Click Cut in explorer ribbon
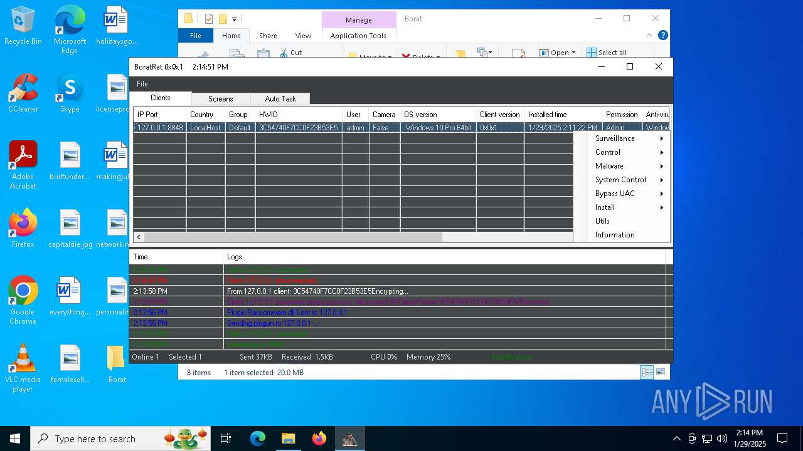This screenshot has width=803, height=451. (x=290, y=53)
